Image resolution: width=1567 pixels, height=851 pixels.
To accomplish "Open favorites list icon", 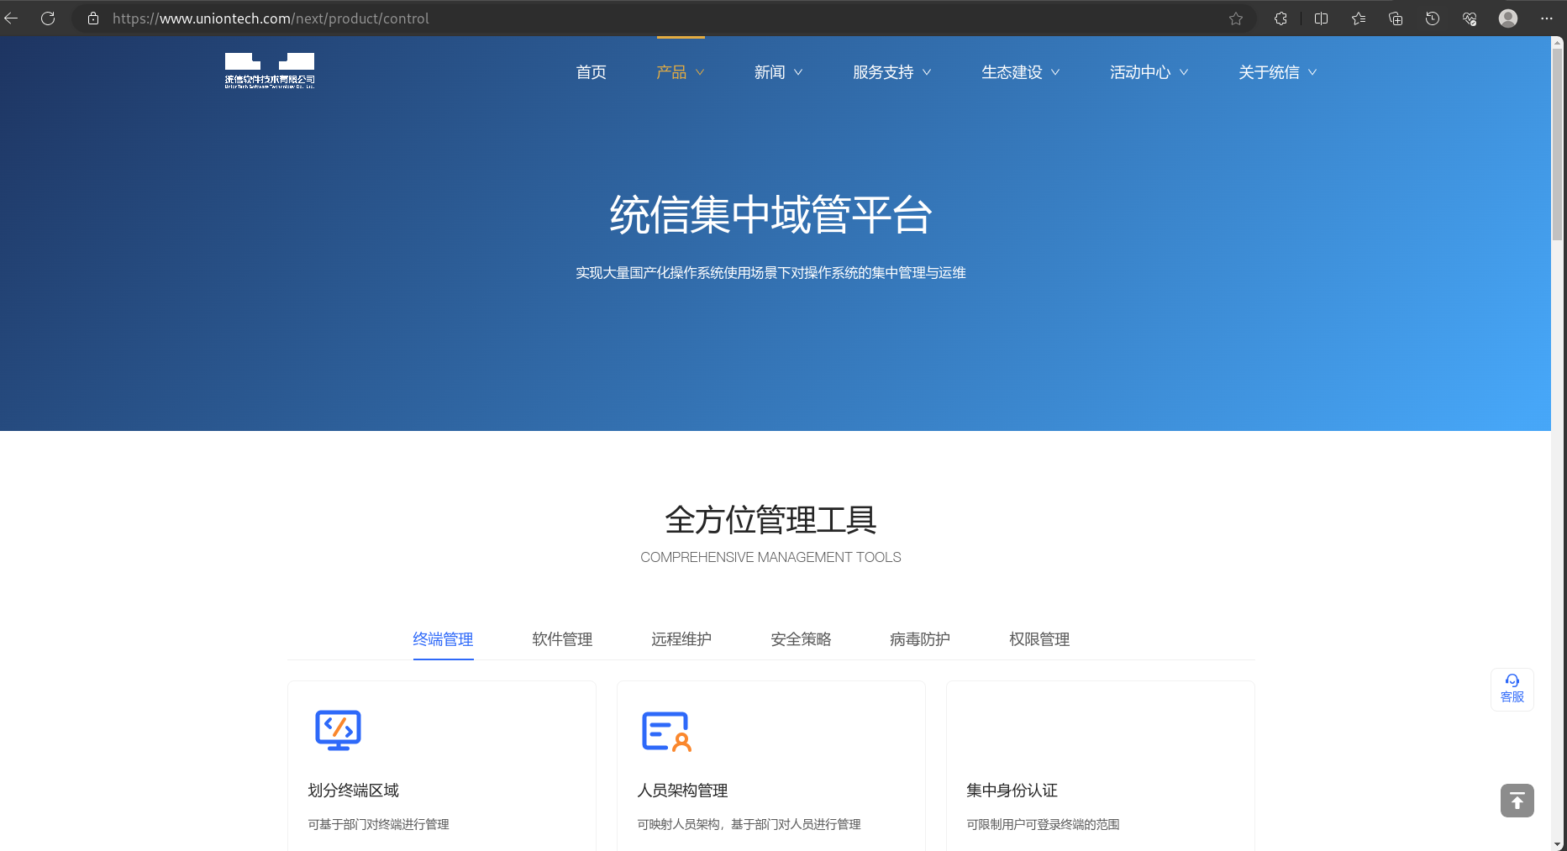I will tap(1359, 18).
